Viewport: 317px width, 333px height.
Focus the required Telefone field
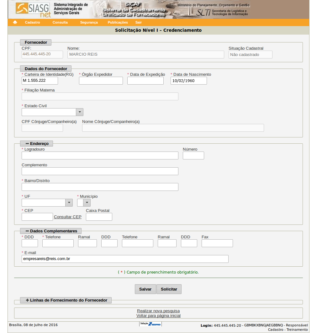pyautogui.click(x=58, y=243)
